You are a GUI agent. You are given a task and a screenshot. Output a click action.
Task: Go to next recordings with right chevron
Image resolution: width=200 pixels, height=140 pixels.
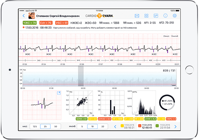pyautogui.click(x=175, y=127)
